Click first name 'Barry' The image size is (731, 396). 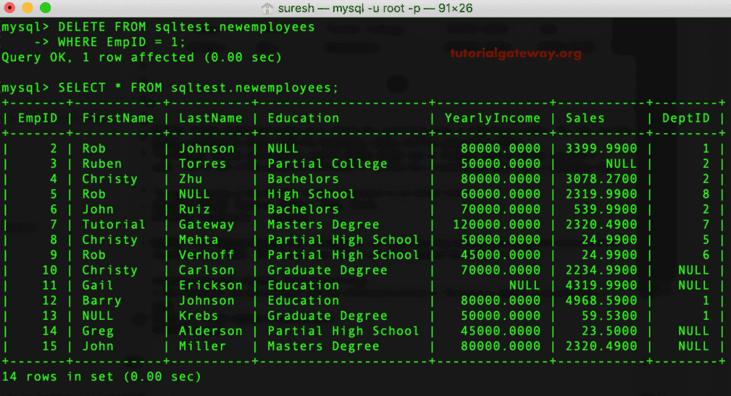pyautogui.click(x=101, y=301)
